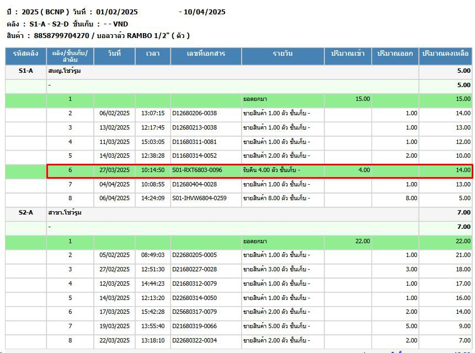Viewport: 475px width, 353px height.
Task: Click the เลขที่เอกสาร column header
Action: 206,56
